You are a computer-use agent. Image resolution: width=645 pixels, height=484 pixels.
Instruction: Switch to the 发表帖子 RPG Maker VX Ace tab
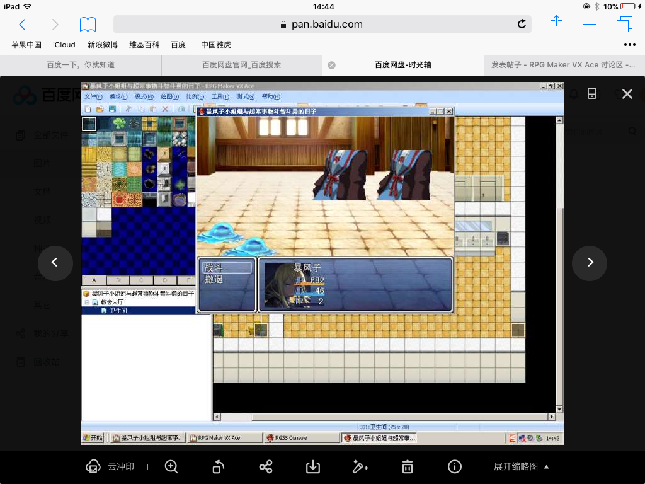point(564,65)
